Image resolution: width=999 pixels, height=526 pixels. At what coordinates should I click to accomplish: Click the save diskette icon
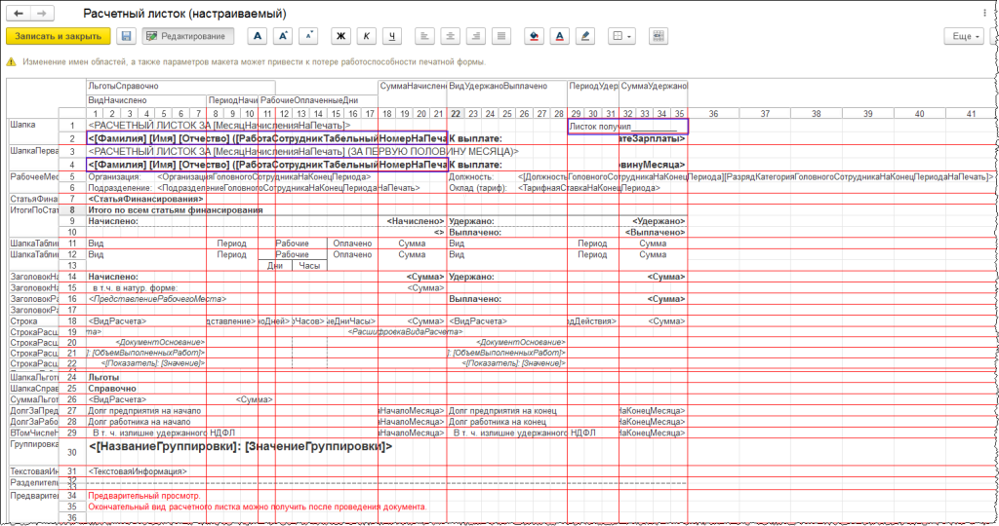(126, 36)
